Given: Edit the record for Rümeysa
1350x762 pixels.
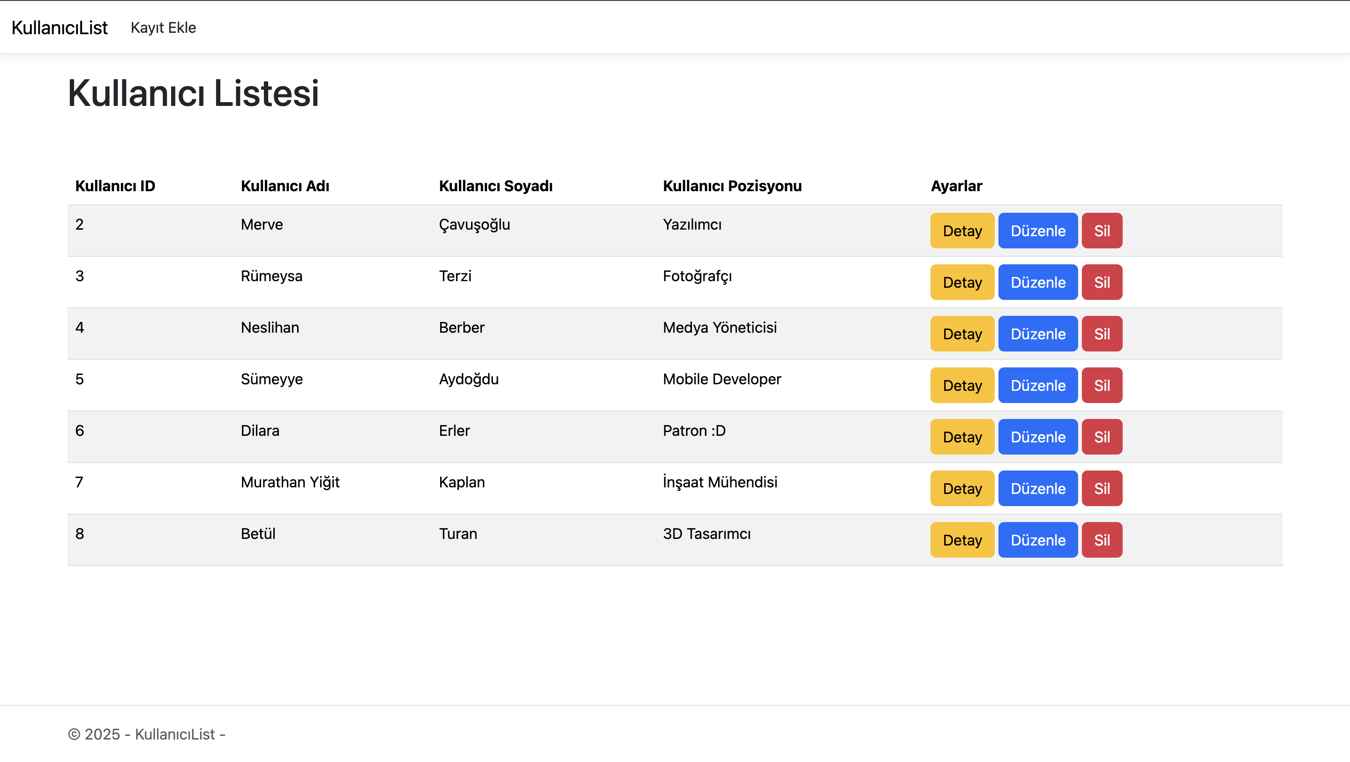Looking at the screenshot, I should pyautogui.click(x=1038, y=282).
